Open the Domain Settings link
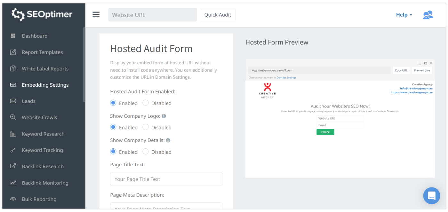Viewport: 448px width, 212px height. [286, 78]
